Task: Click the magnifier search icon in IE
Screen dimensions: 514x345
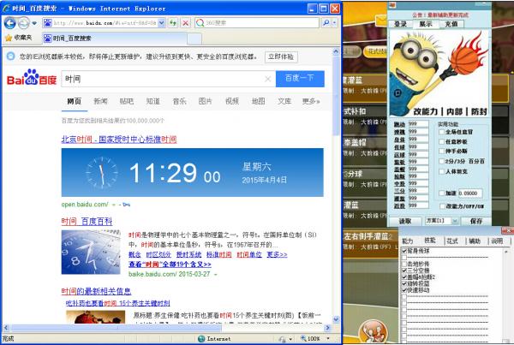Action: click(x=326, y=22)
